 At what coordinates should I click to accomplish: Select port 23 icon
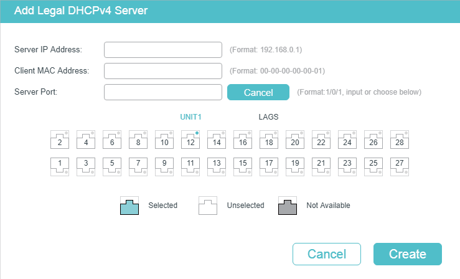[347, 167]
